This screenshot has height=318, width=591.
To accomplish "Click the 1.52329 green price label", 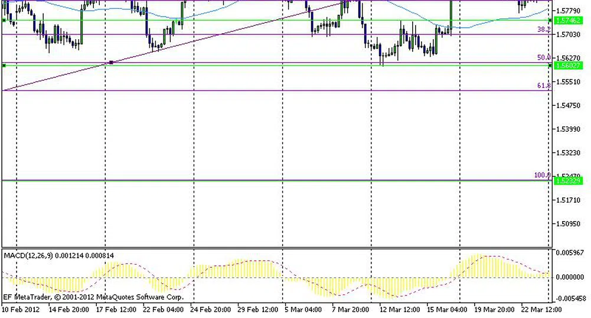I will [x=569, y=181].
